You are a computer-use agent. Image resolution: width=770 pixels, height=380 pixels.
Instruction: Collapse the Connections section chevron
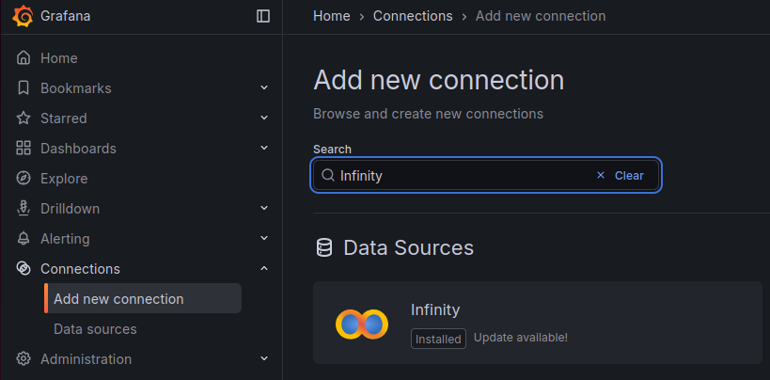tap(264, 269)
